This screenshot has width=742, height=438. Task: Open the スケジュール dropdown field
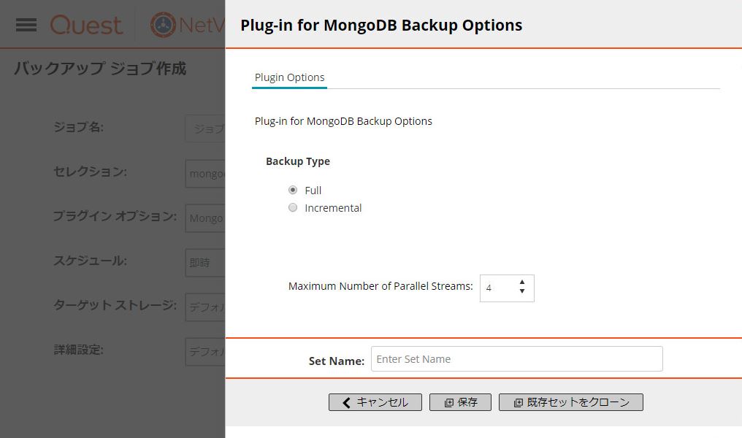pyautogui.click(x=205, y=263)
